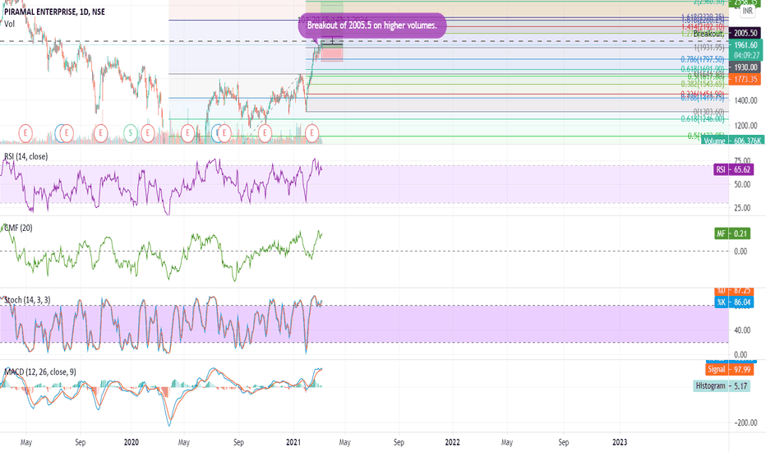Viewport: 766px width, 452px height.
Task: Select the Stoch (14, 3, 3) indicator legend
Action: (27, 299)
